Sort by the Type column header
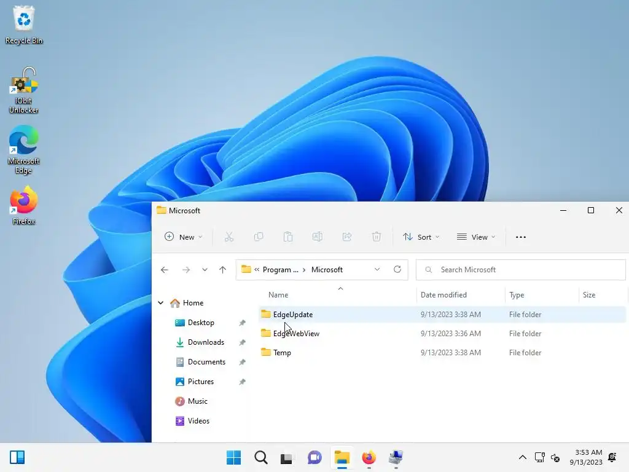The width and height of the screenshot is (629, 472). point(517,295)
